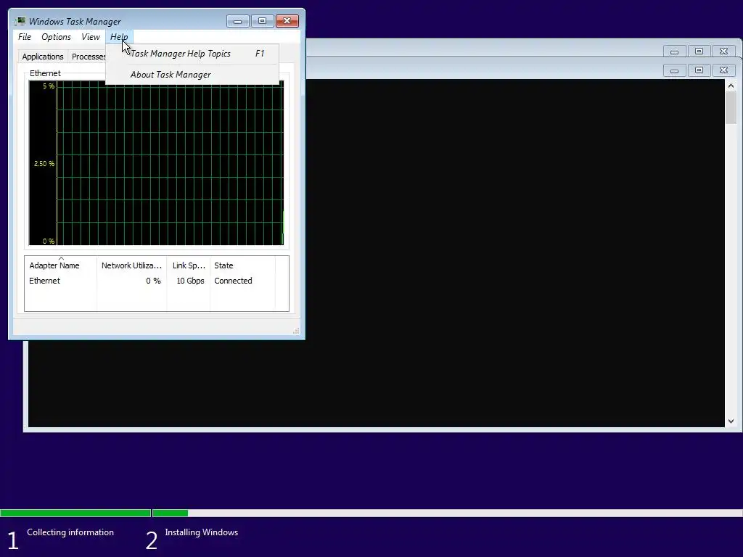Viewport: 743px width, 557px height.
Task: Switch to the Applications tab
Action: [43, 57]
